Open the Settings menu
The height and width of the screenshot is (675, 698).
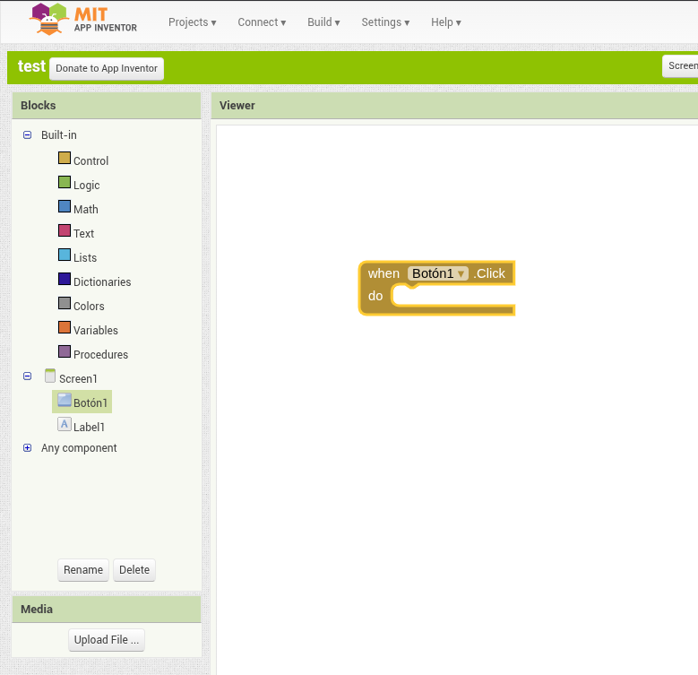click(x=385, y=22)
